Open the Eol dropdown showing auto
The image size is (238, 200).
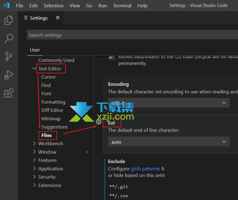point(169,141)
